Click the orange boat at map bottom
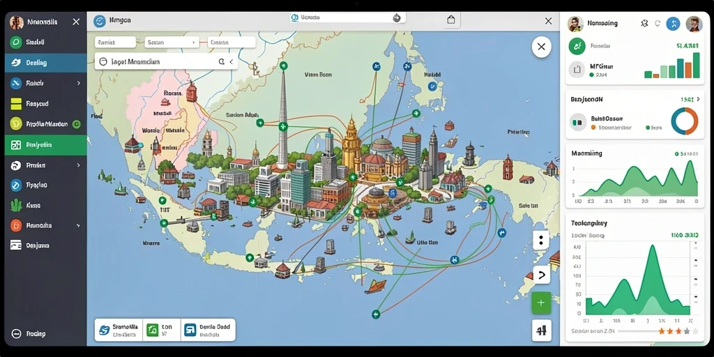 [x=375, y=286]
